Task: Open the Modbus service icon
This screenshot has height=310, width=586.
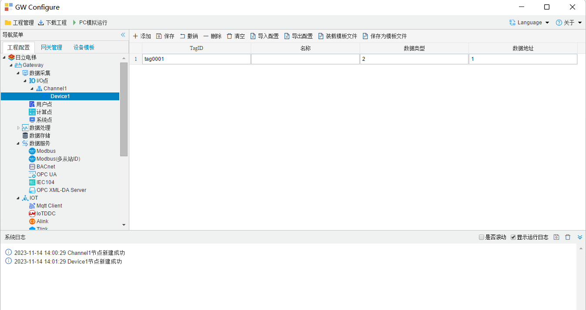Action: tap(32, 151)
